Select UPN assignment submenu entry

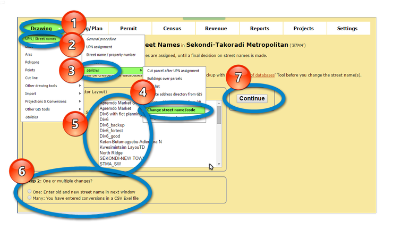coord(99,47)
